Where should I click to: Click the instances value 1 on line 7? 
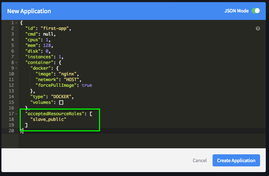(60, 57)
